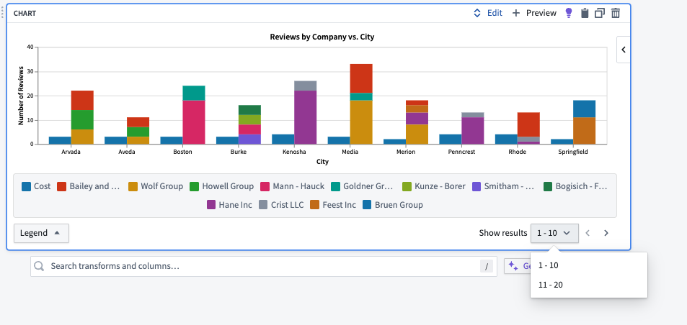Click the Number of Reviews axis title
The image size is (687, 325).
coord(21,96)
